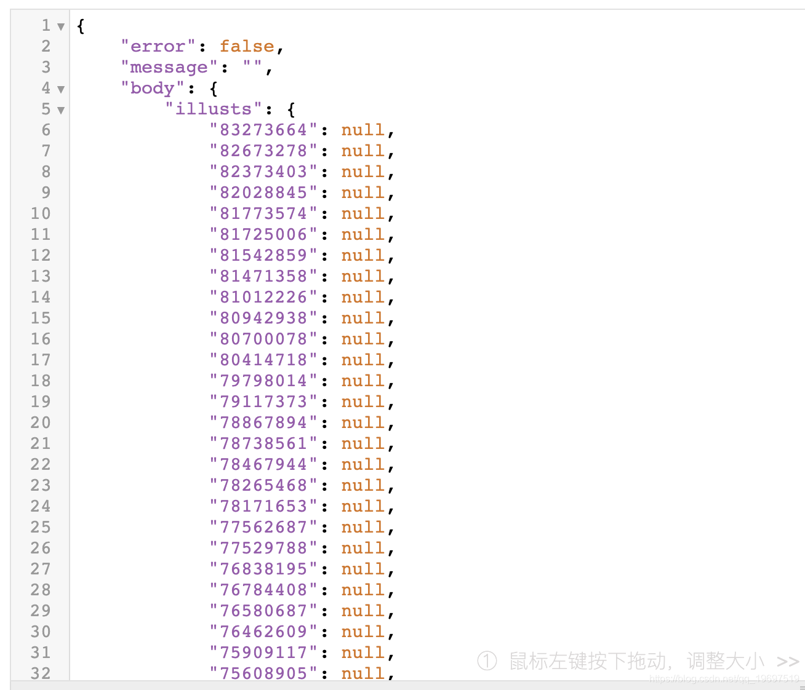Click the key "76462609"
Screen dimensions: 805x690
263,632
